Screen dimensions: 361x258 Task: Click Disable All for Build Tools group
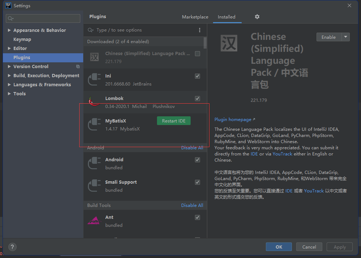coord(192,205)
